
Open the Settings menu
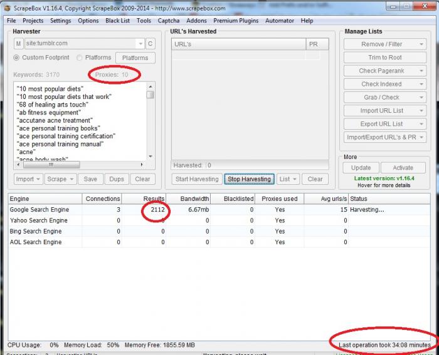[60, 21]
